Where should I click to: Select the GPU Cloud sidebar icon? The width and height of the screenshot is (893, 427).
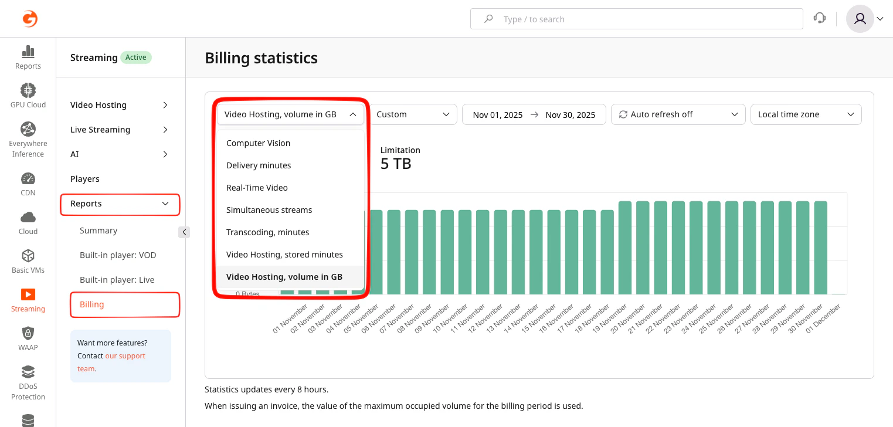(x=28, y=94)
